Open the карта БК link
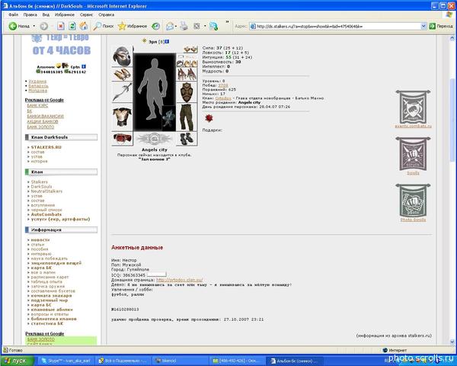Screen dimensions: 457x366 coord(41,268)
